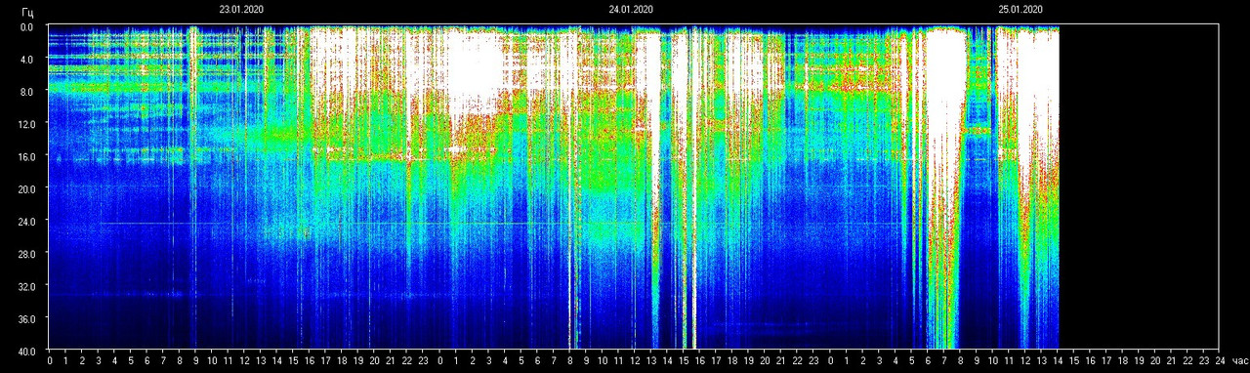
Task: Click the 36.0 frequency axis label
Action: [x=26, y=318]
